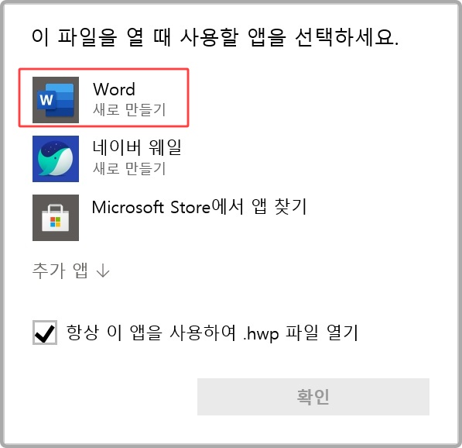The image size is (462, 448).
Task: Click the 'Word' app name text
Action: click(x=114, y=89)
